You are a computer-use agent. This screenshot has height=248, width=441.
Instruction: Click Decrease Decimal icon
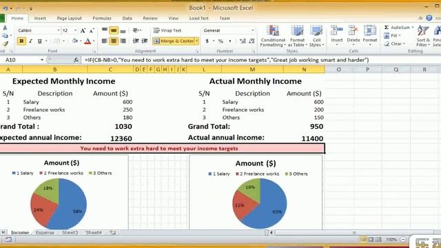click(252, 41)
